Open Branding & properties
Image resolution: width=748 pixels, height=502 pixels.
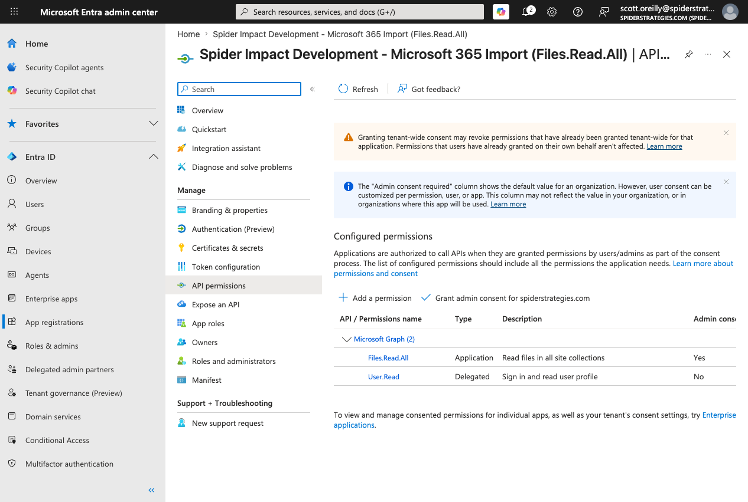230,210
